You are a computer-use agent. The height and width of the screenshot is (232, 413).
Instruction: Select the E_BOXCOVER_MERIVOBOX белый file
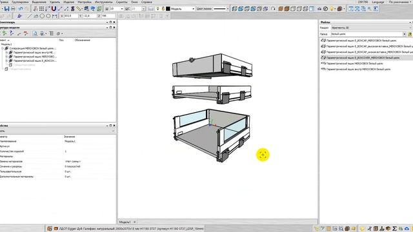[x=363, y=57]
